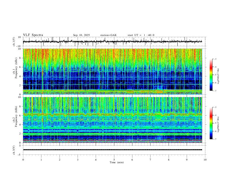Click the ch.1 colorbar 'log(PSD)(V²/Hz)' label
Viewport: 231px width, 179px height.
click(x=218, y=76)
